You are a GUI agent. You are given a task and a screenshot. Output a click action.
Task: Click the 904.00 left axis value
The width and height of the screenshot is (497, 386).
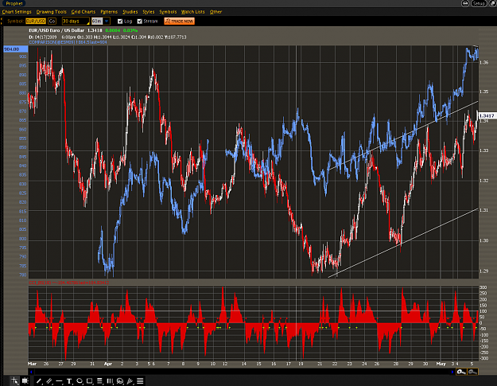(x=16, y=49)
